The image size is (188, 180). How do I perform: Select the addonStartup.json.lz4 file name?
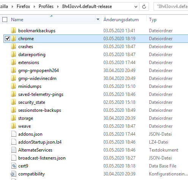(40, 142)
